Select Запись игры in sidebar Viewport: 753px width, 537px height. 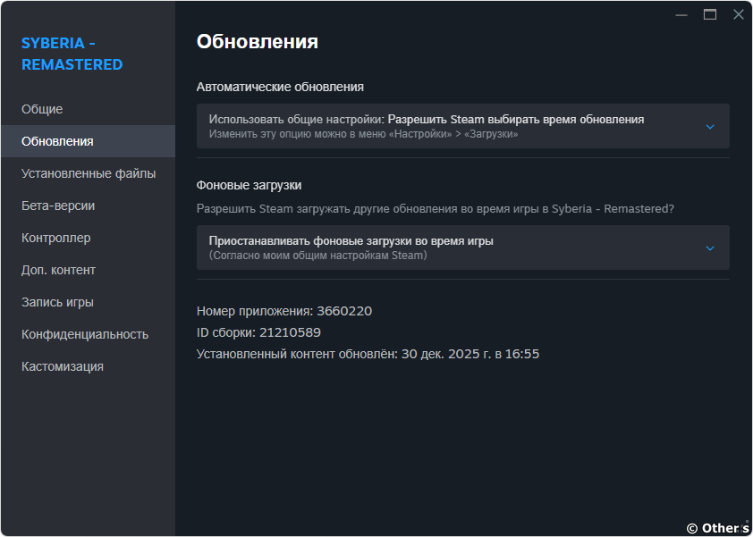point(57,302)
